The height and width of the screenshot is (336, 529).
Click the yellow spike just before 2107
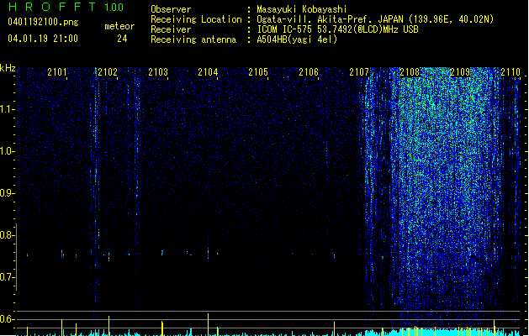pos(335,328)
